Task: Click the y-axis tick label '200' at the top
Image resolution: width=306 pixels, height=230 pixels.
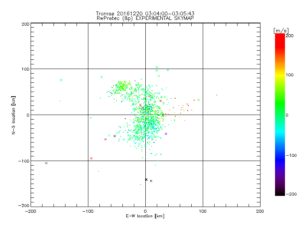Action: [25, 24]
